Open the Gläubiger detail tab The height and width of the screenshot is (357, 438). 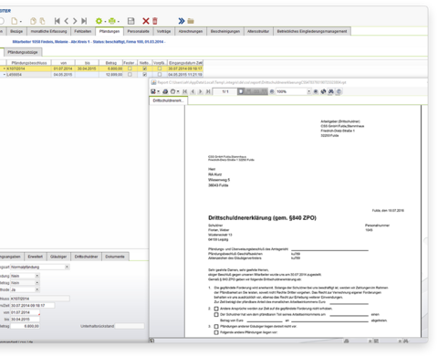click(x=58, y=257)
